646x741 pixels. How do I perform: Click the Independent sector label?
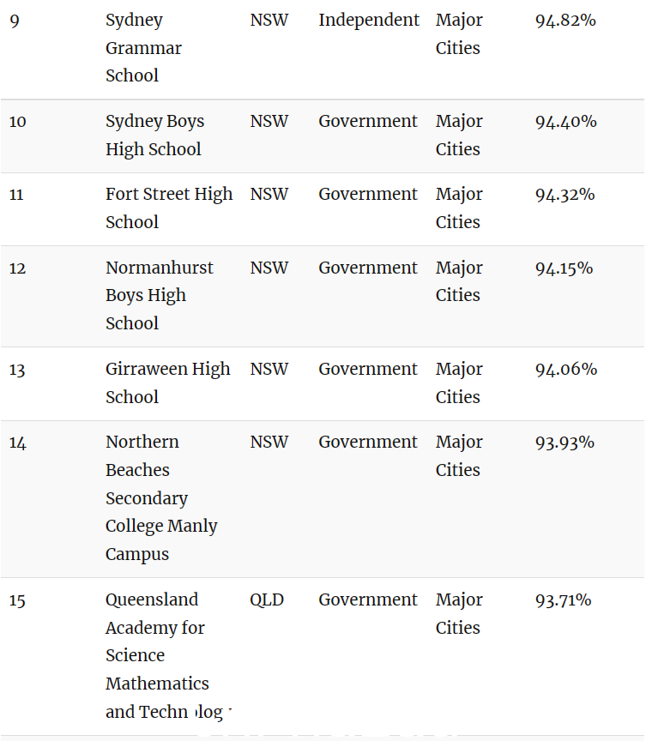tap(369, 21)
